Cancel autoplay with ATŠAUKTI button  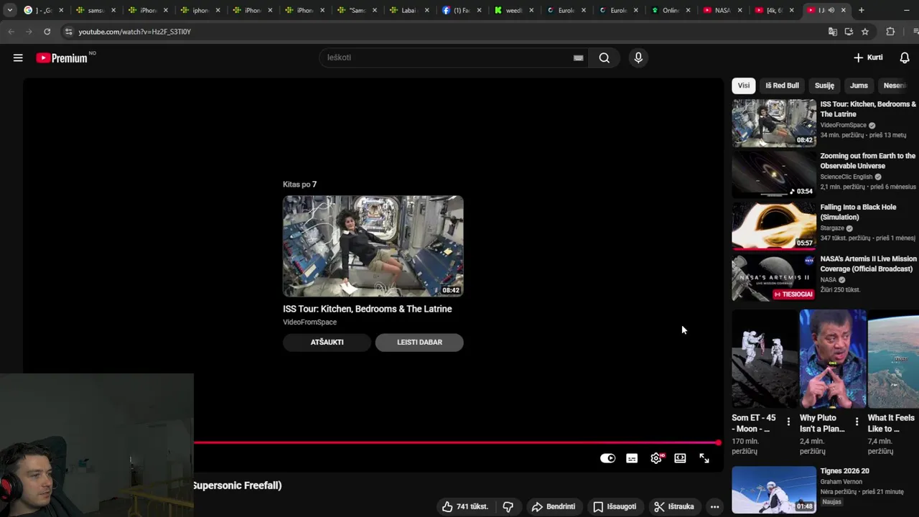pos(327,343)
